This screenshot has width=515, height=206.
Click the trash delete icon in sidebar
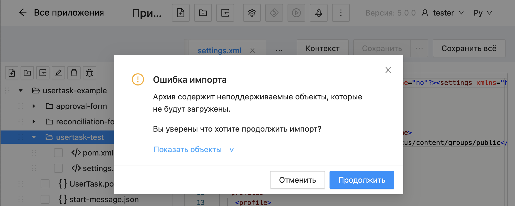[x=74, y=73]
